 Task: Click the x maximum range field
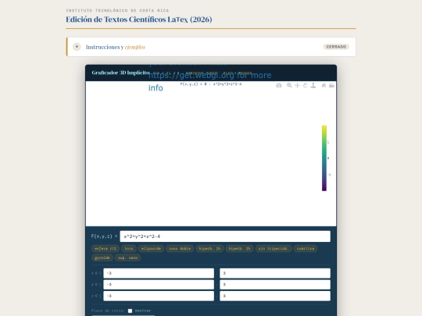pos(275,273)
